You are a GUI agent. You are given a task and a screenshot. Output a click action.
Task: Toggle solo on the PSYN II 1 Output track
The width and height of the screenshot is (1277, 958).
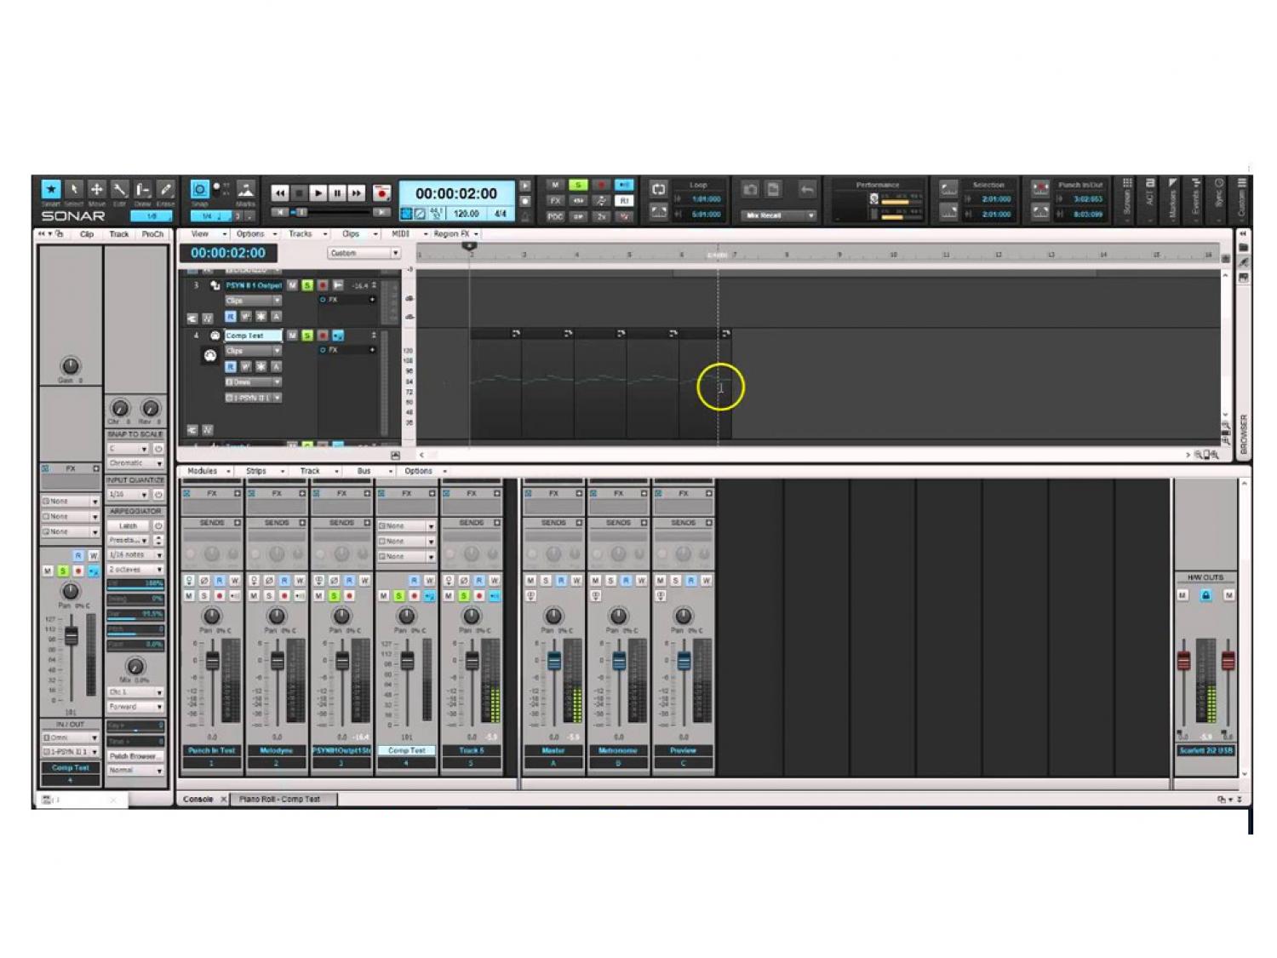point(307,285)
